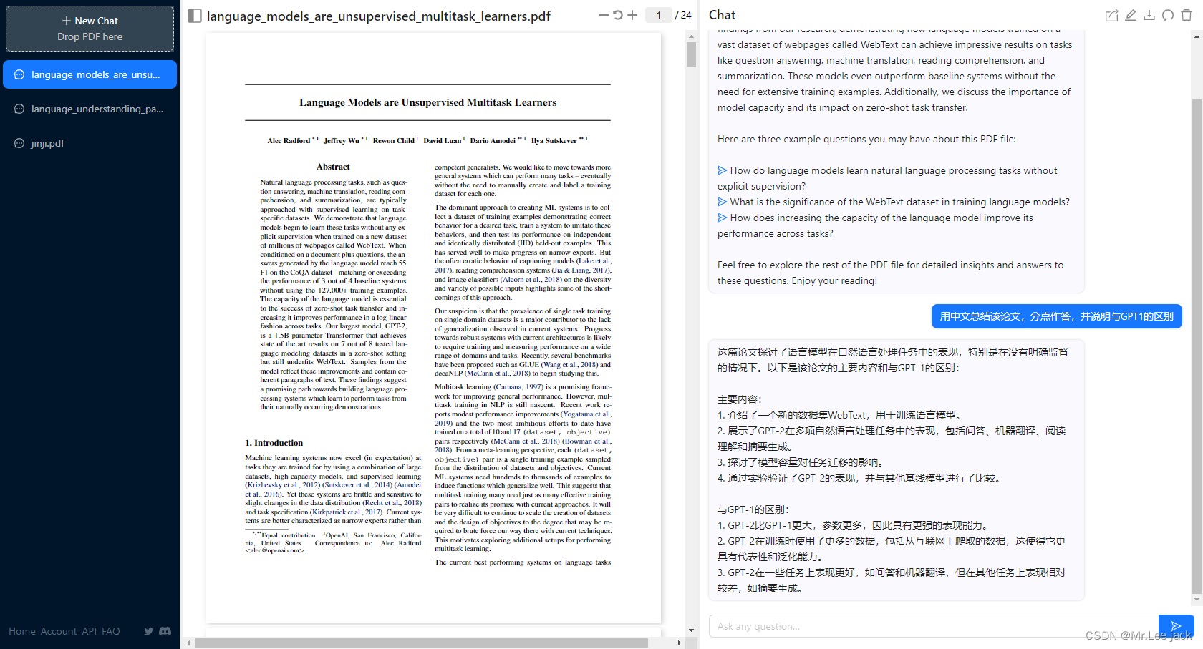This screenshot has height=649, width=1203.
Task: Click the chat scrollbar up arrow
Action: [1197, 37]
